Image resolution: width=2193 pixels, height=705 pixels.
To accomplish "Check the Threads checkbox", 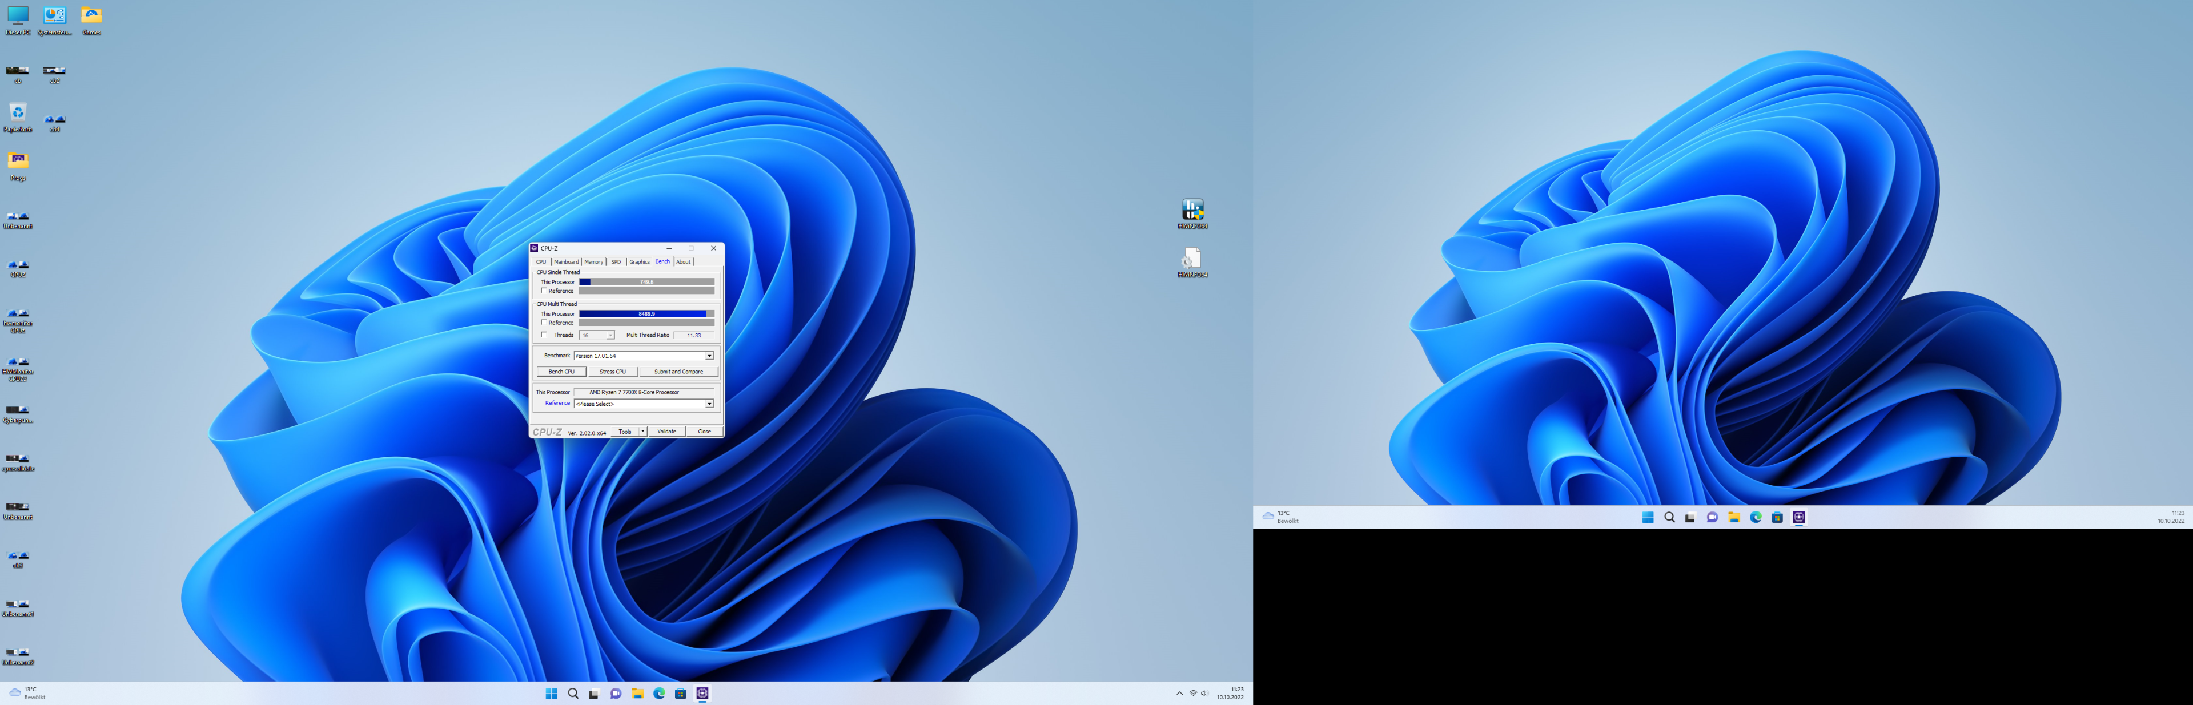I will (x=544, y=335).
